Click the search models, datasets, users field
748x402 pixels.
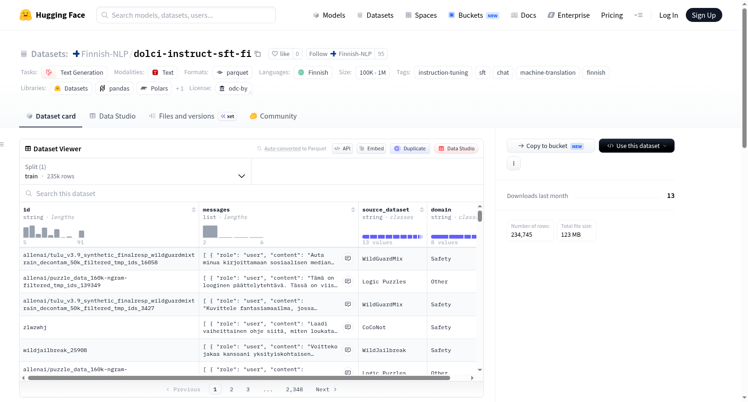coord(186,15)
